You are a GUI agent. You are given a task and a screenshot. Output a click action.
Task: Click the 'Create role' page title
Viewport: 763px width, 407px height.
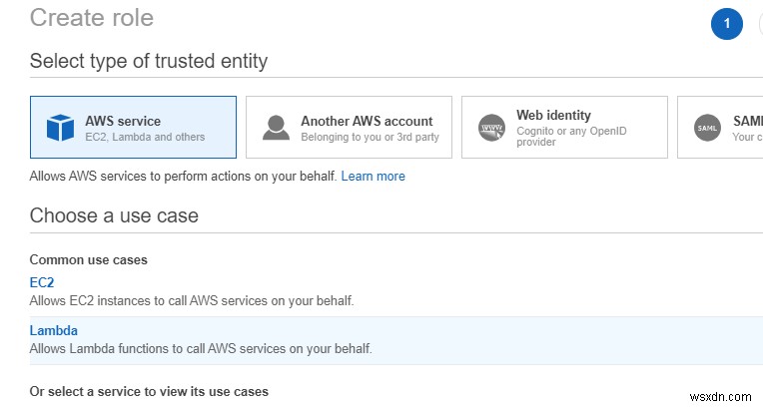[92, 18]
